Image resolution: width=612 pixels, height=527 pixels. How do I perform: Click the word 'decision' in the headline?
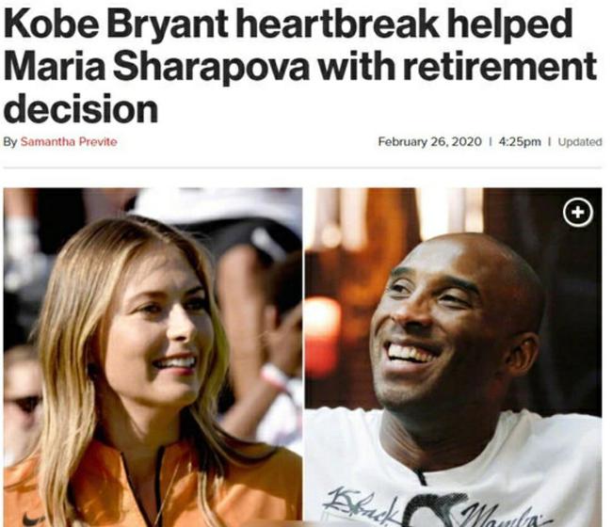pyautogui.click(x=81, y=109)
